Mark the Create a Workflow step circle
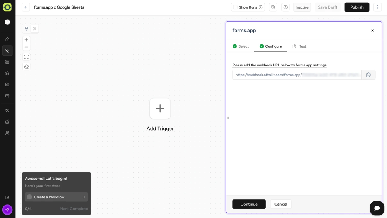Viewport: 387px width, 218px height. [30, 197]
